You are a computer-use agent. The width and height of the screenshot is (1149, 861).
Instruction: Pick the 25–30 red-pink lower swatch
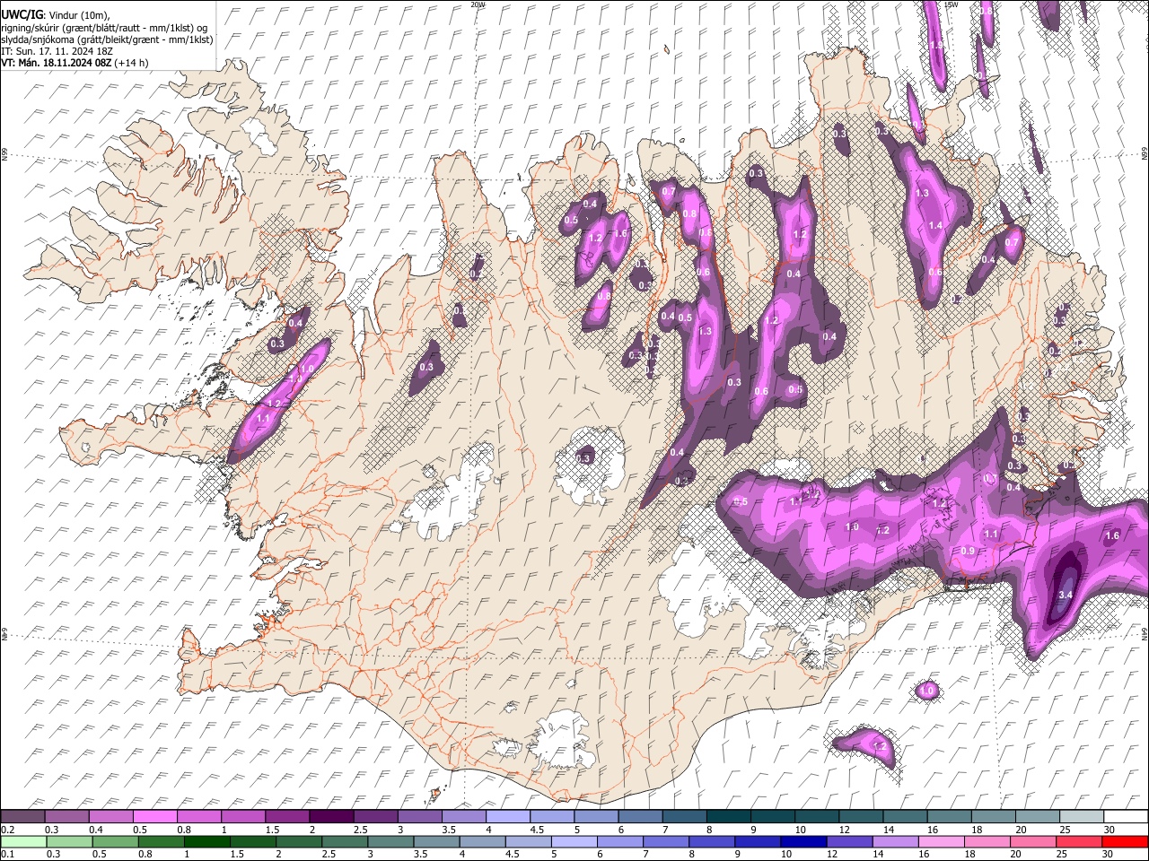point(1080,841)
